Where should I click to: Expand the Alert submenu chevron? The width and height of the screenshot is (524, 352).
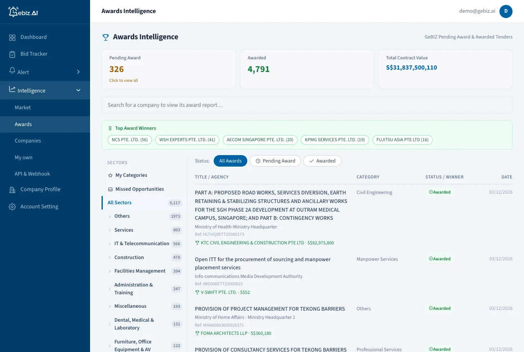[78, 72]
